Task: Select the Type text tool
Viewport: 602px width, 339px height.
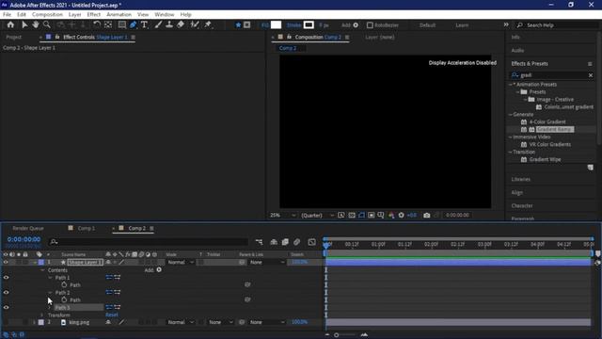Action: (144, 25)
